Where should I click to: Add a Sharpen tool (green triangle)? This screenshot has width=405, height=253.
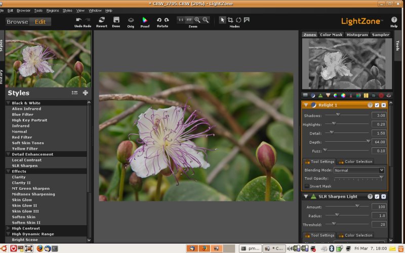pos(320,95)
